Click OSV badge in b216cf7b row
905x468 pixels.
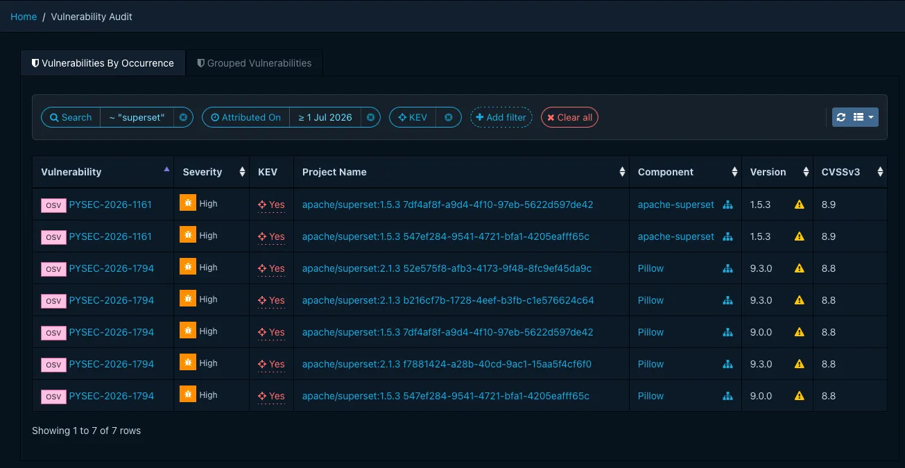[53, 301]
